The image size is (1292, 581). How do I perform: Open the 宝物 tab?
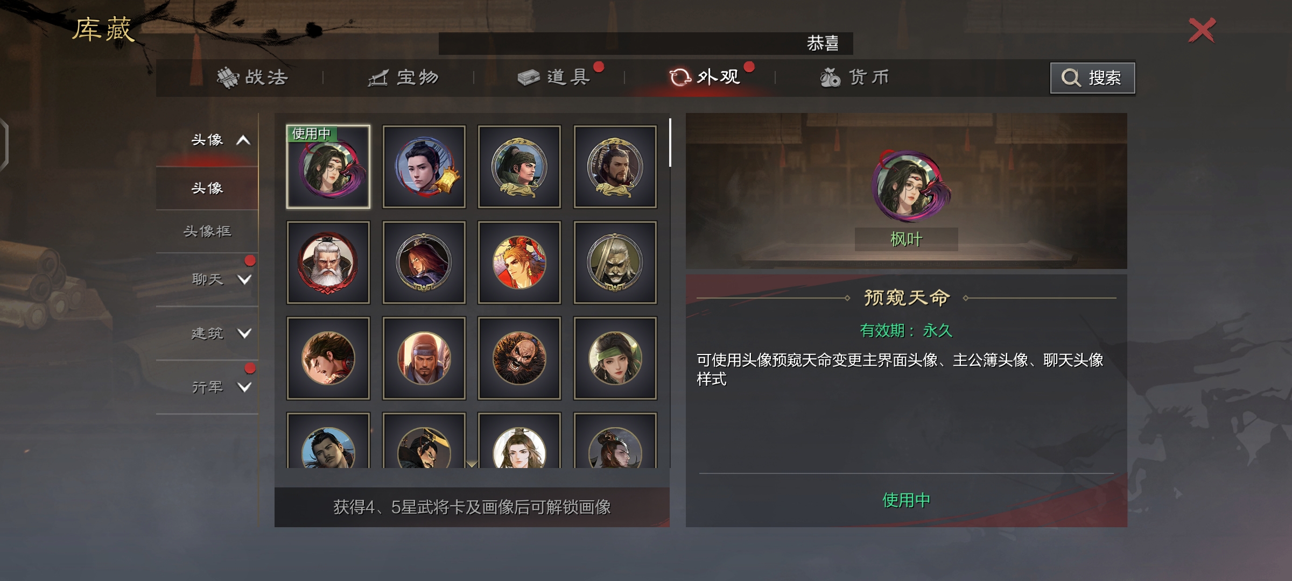404,77
